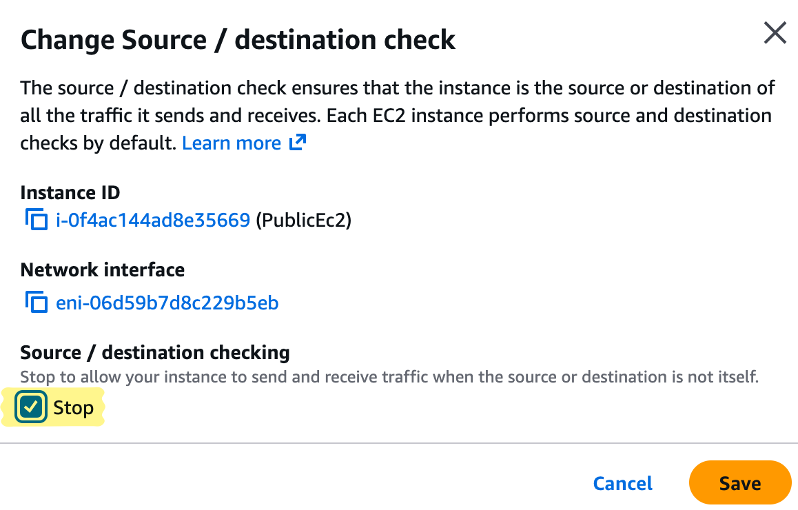
Task: Open network interface eni-06d59b7d8c229b5eb link
Action: (167, 303)
